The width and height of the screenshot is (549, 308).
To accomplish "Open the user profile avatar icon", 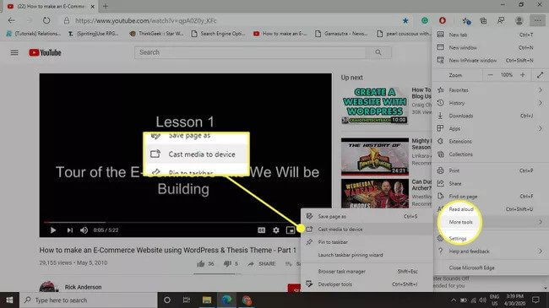I will coord(519,20).
